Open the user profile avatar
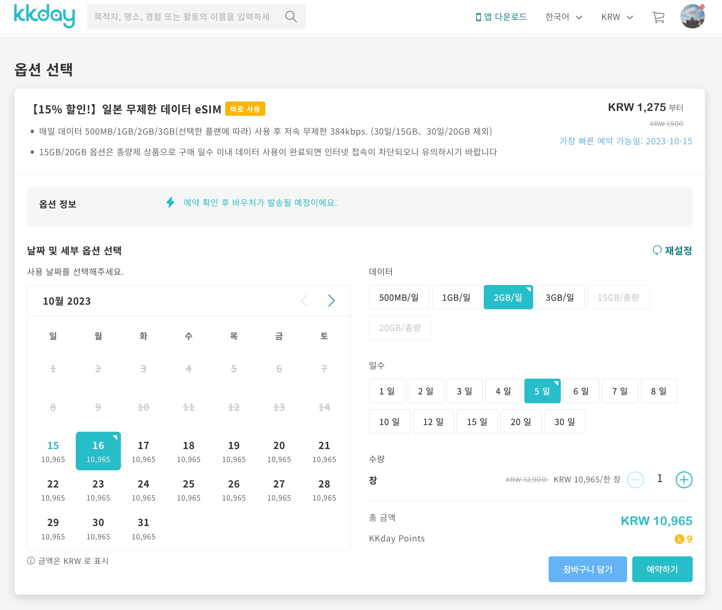This screenshot has width=722, height=610. tap(692, 17)
